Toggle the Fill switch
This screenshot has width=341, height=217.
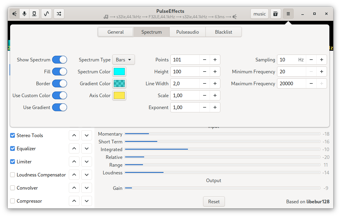[59, 72]
